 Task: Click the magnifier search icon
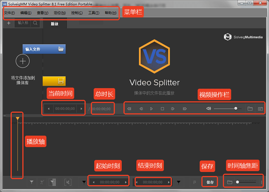tap(35, 23)
